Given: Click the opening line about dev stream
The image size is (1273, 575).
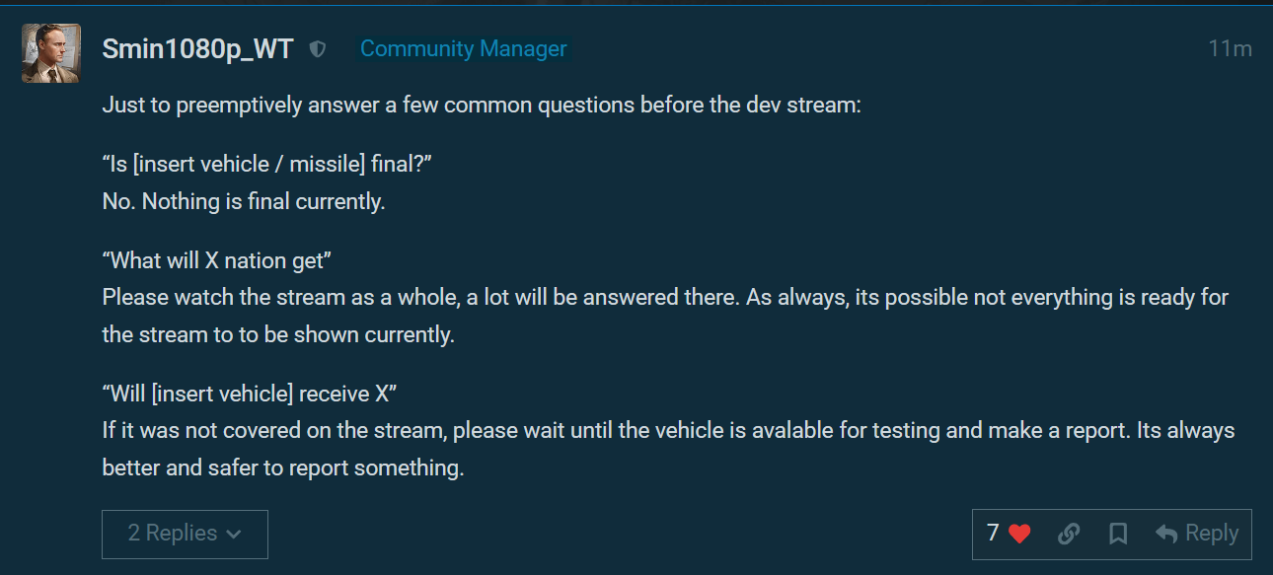Looking at the screenshot, I should 482,105.
